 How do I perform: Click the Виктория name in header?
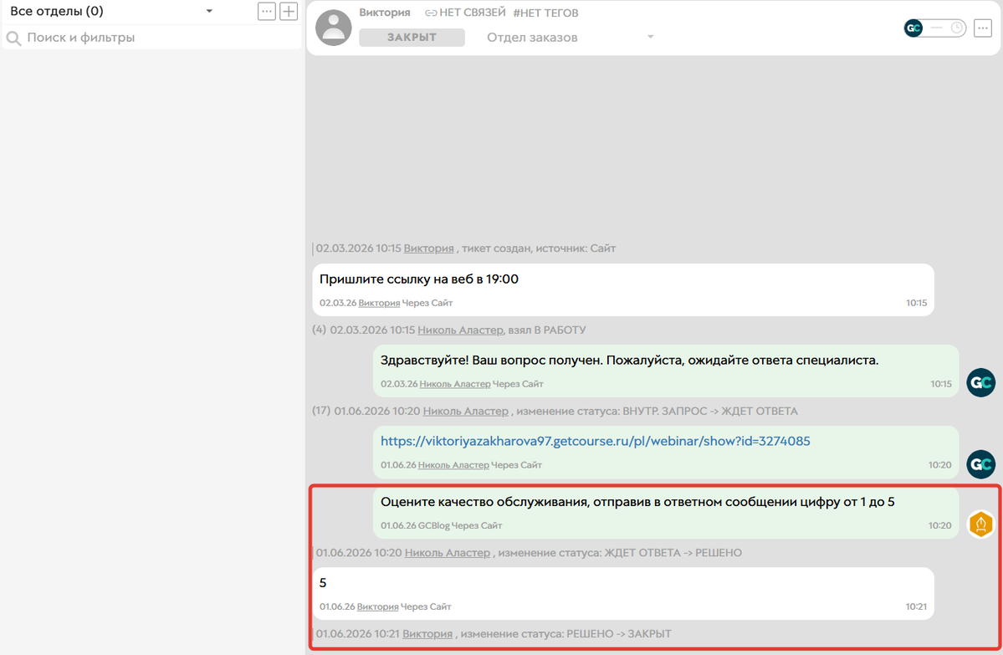pos(385,13)
